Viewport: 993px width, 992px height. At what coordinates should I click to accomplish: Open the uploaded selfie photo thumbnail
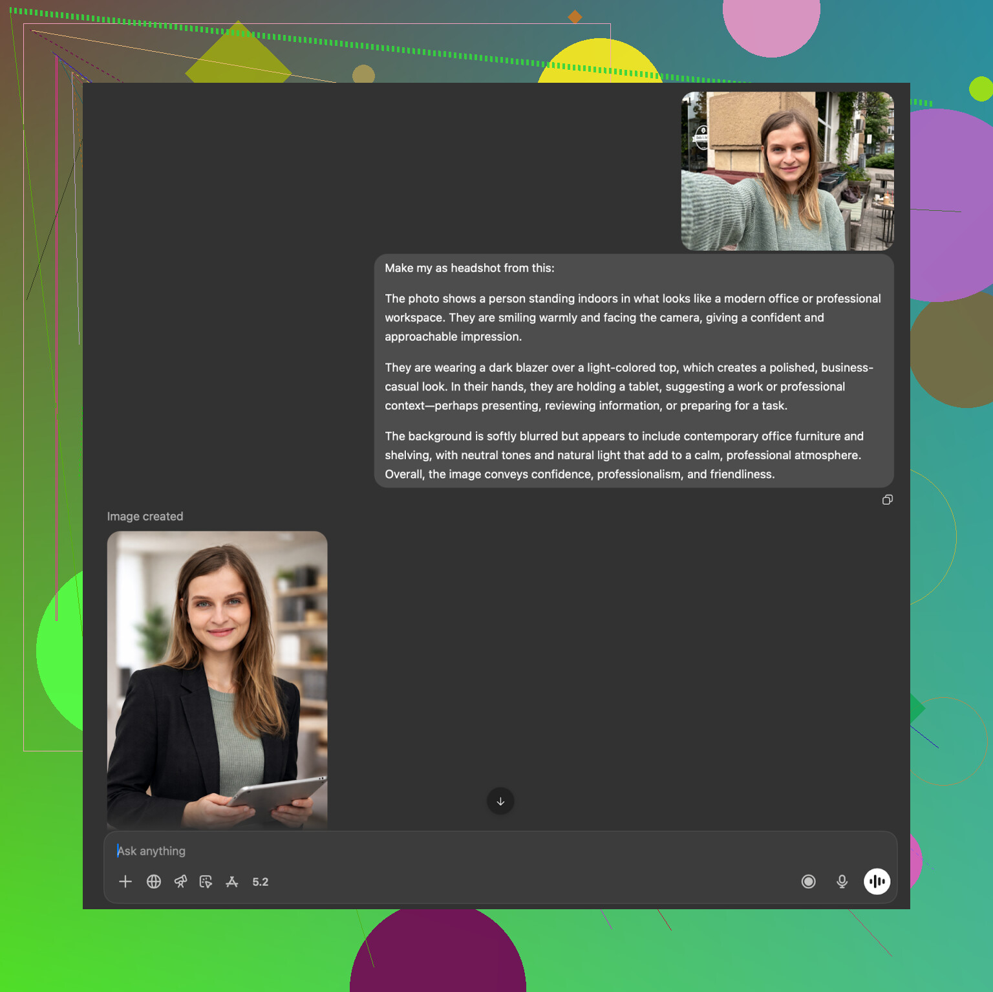coord(787,171)
